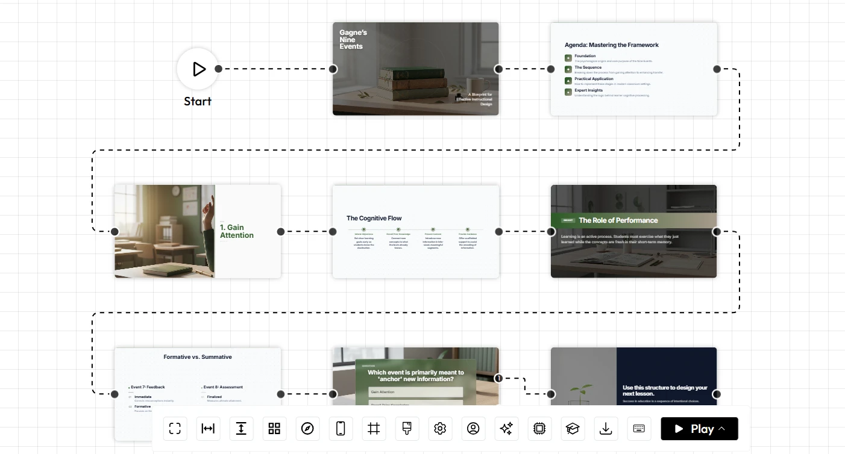Click the download icon

coord(606,429)
